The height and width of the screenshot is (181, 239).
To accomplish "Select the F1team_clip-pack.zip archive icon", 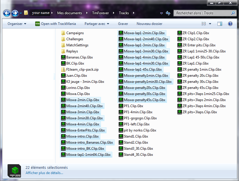I will (63, 70).
